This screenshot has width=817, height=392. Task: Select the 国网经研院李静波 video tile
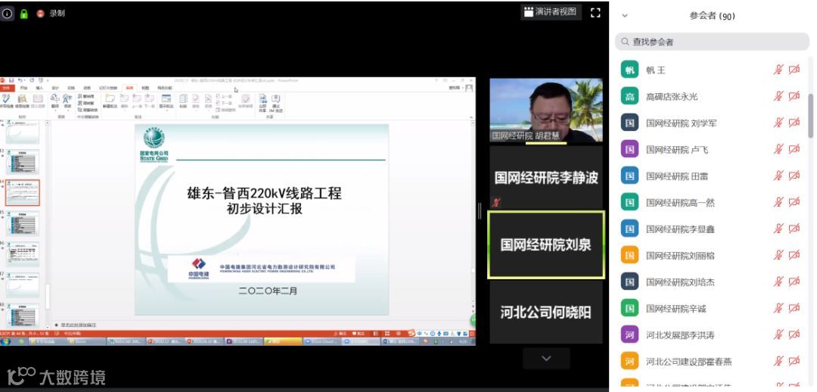(546, 177)
